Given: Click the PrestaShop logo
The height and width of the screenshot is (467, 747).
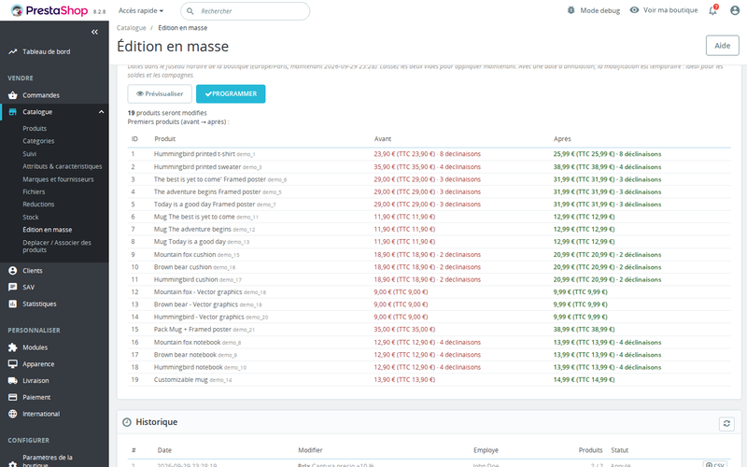Looking at the screenshot, I should [x=49, y=10].
